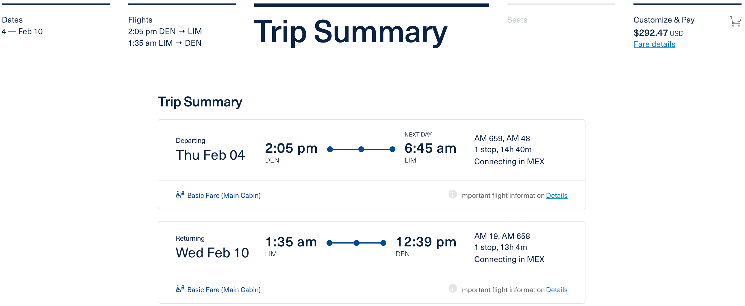Click the Thu Feb 04 departing date
This screenshot has width=745, height=306.
pyautogui.click(x=210, y=155)
